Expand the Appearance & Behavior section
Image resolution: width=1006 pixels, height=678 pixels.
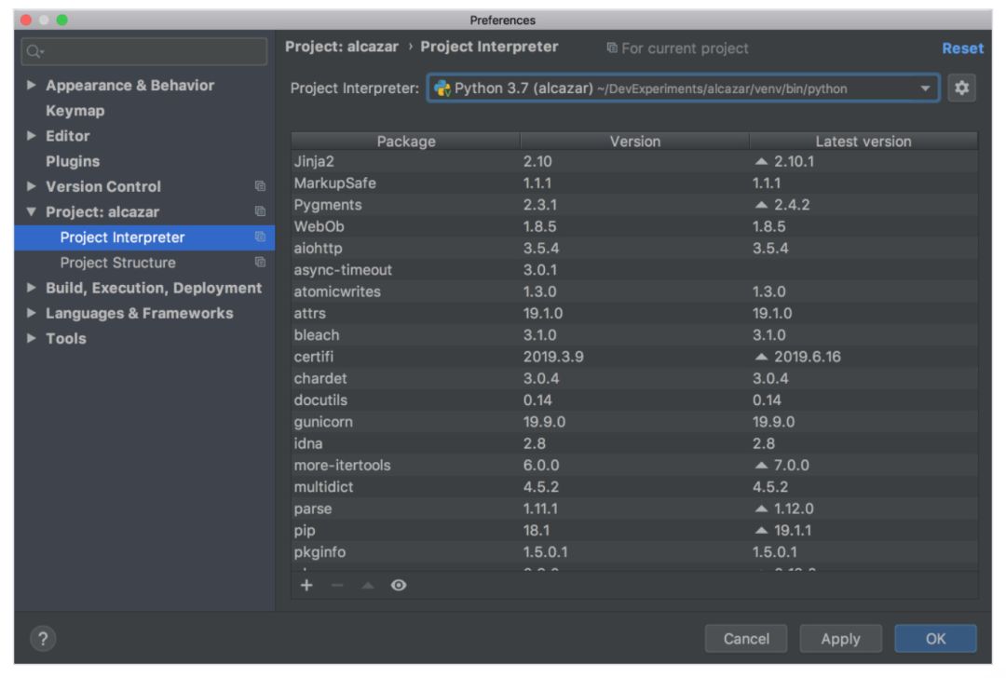(32, 85)
